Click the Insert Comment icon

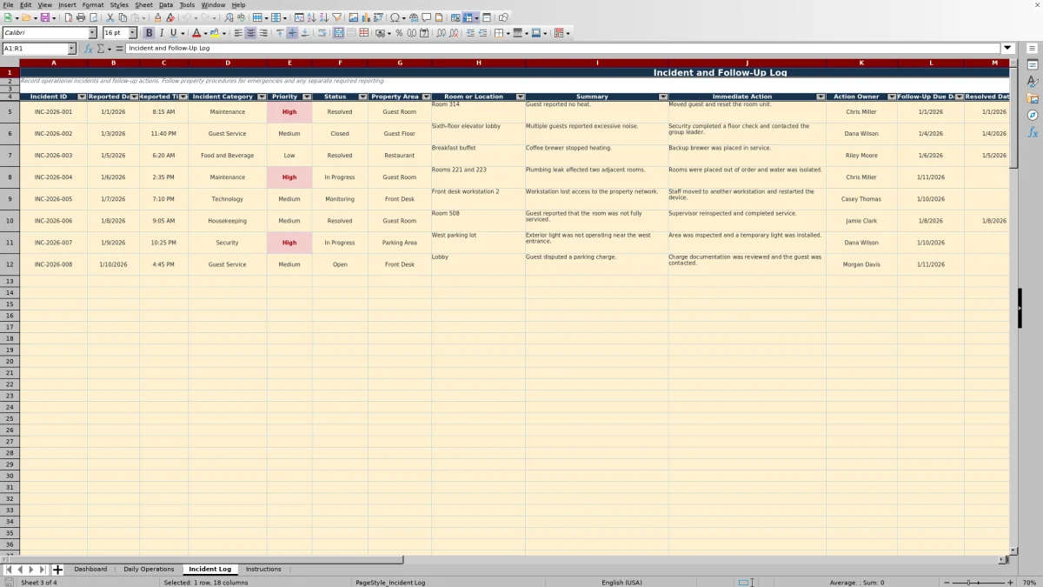426,17
